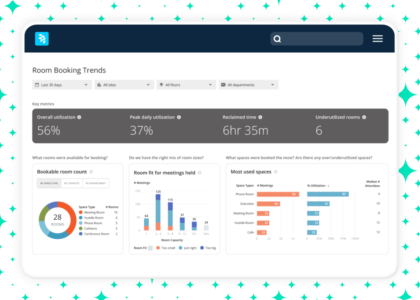Expand the All sites dropdown
The height and width of the screenshot is (300, 420).
[x=124, y=85]
